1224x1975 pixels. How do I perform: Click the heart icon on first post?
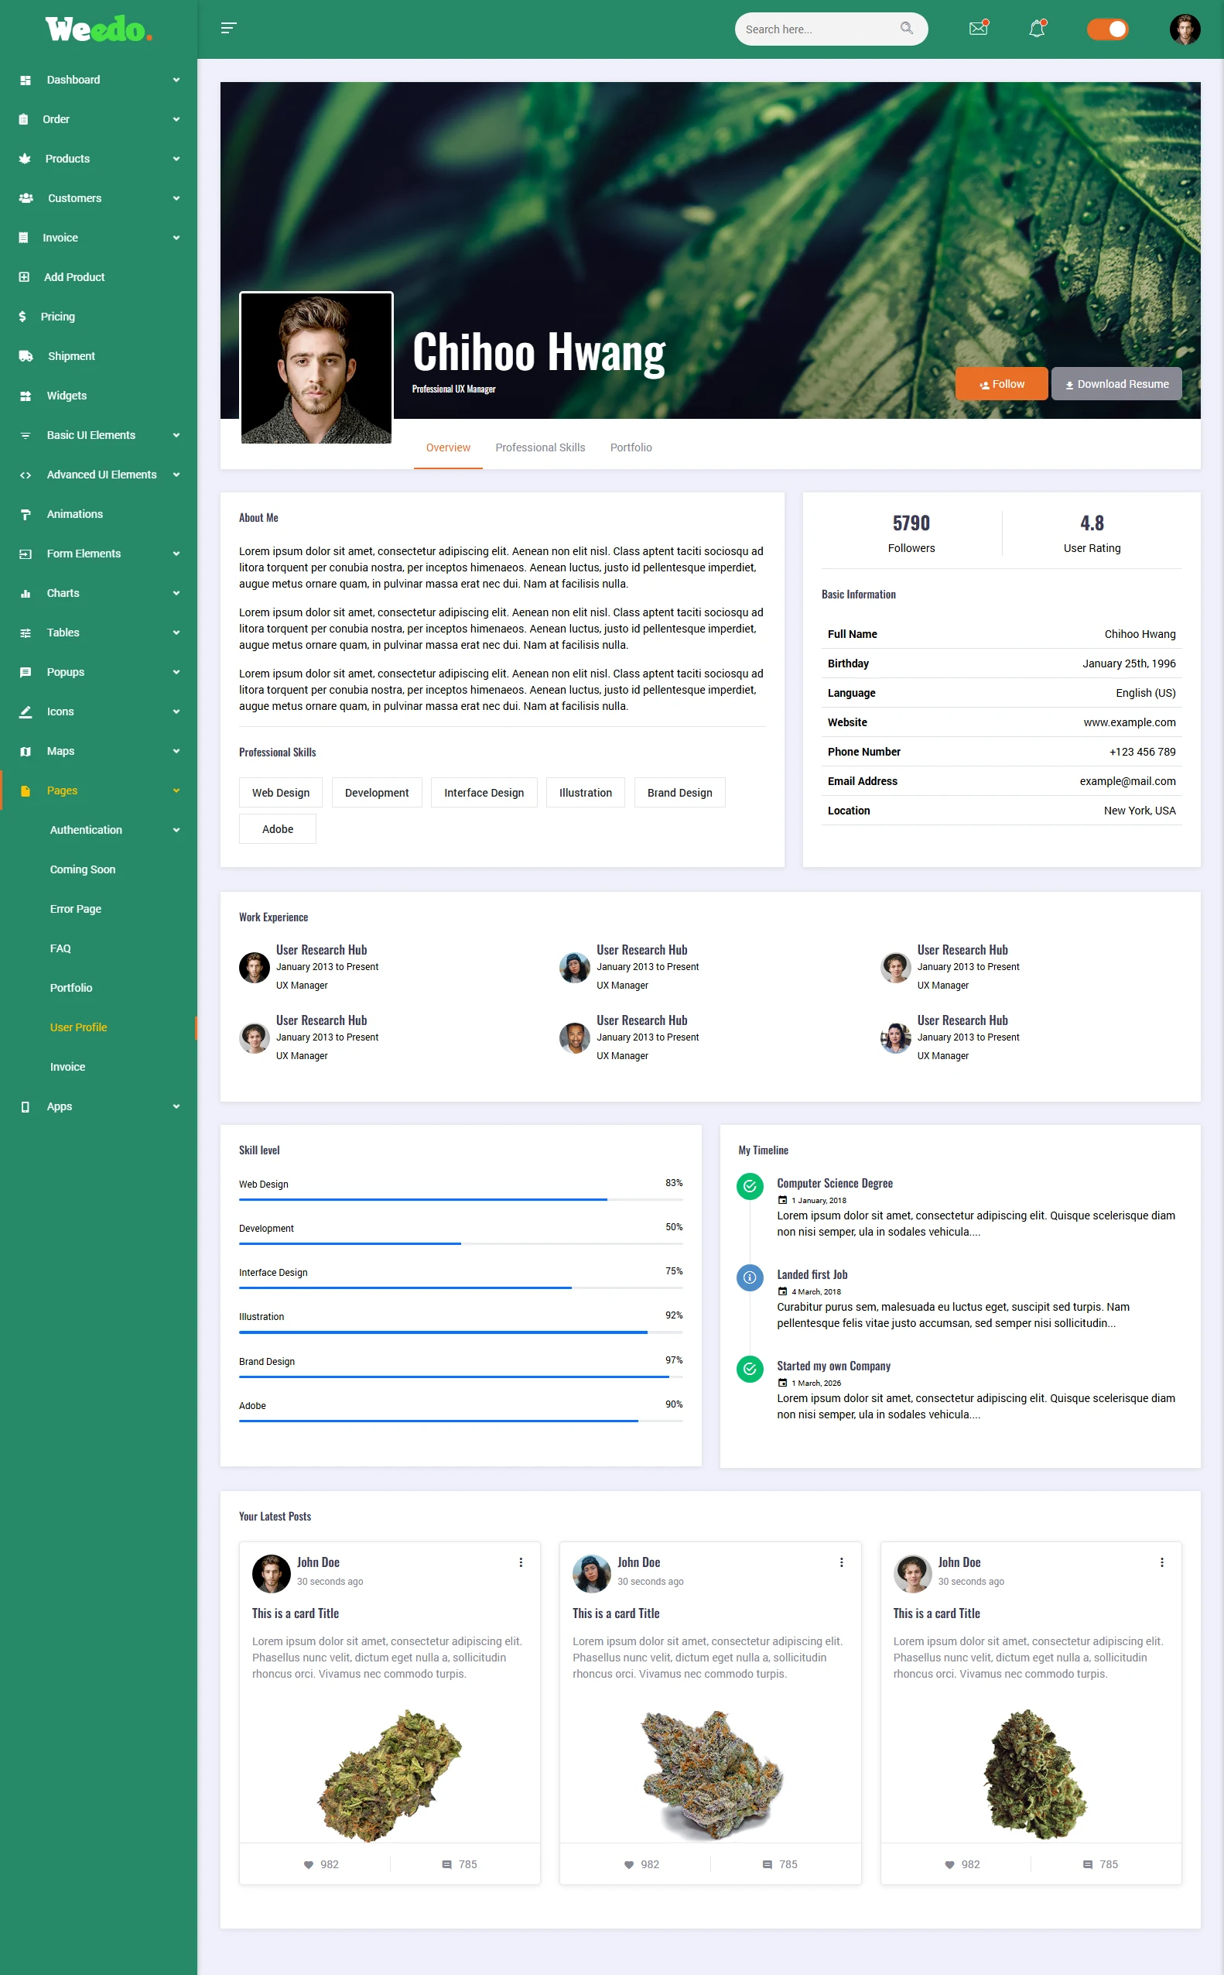coord(309,1864)
